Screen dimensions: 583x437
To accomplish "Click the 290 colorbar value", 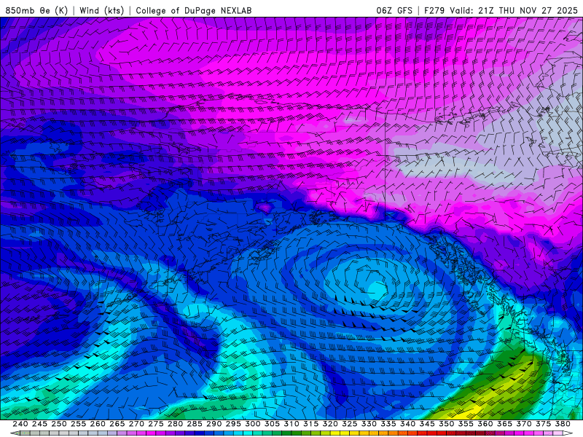I will tap(214, 424).
